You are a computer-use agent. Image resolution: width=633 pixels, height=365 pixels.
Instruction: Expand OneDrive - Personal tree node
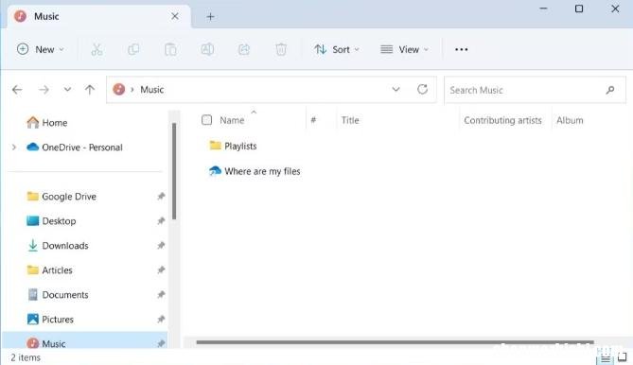pyautogui.click(x=14, y=148)
